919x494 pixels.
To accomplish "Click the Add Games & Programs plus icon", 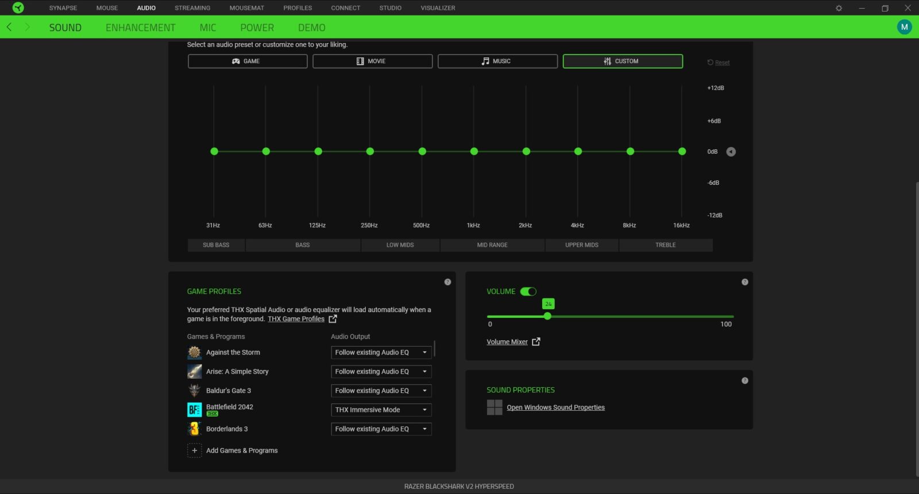I will (x=194, y=450).
